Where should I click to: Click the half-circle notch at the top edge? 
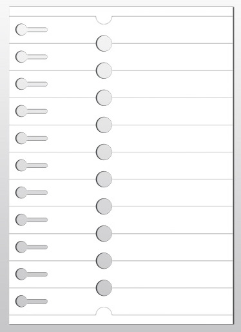pyautogui.click(x=104, y=20)
